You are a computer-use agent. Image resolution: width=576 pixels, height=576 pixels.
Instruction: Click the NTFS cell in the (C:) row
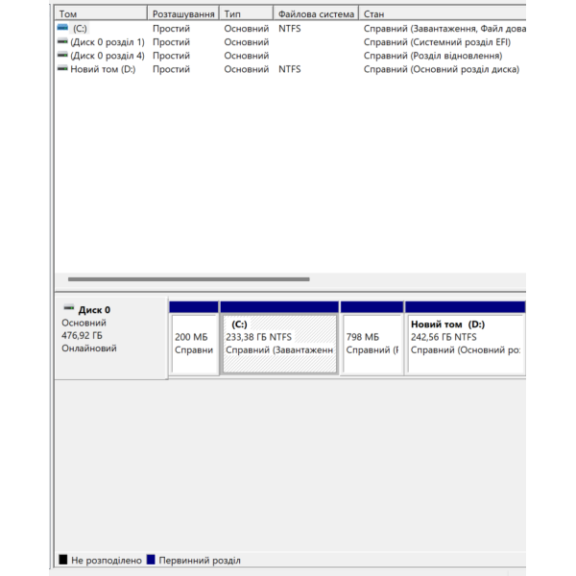[x=290, y=28]
